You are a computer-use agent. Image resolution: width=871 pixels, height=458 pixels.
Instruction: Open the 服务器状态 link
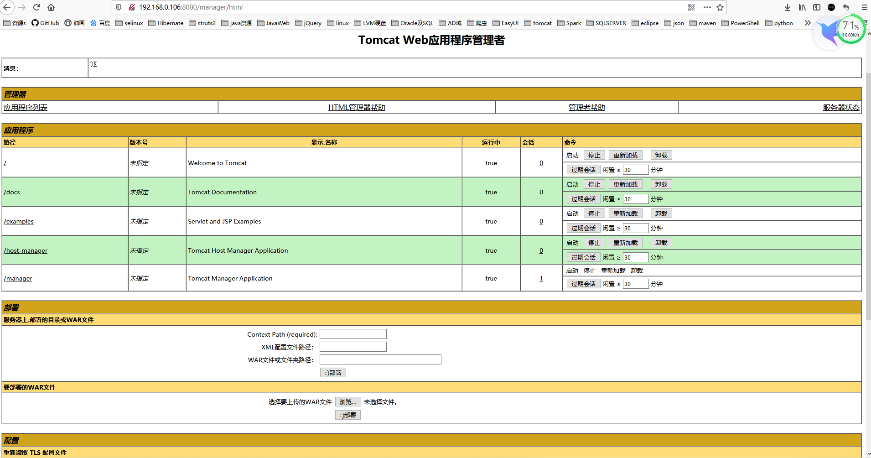(x=841, y=107)
